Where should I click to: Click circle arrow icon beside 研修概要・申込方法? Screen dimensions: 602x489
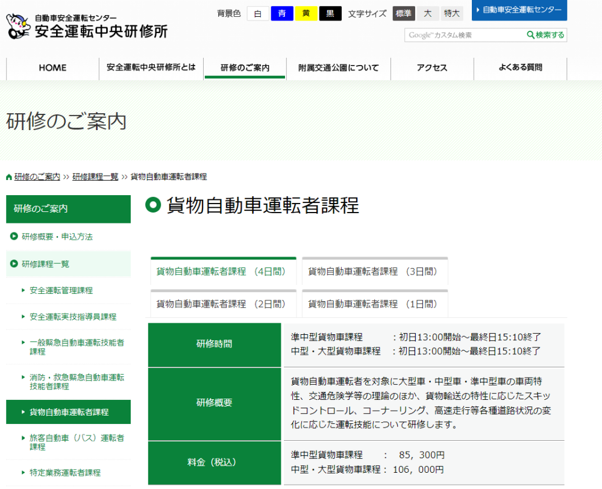tap(14, 237)
